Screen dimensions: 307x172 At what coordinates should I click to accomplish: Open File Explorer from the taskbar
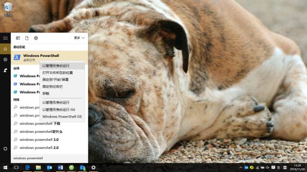[x=38, y=168]
